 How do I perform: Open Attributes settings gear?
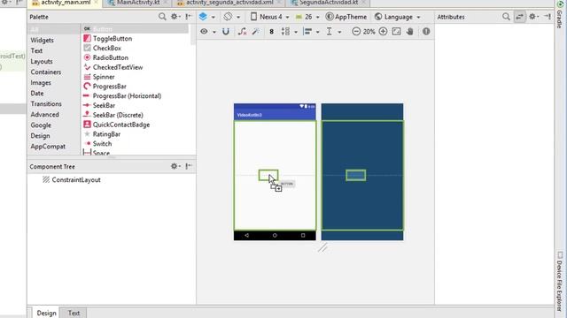pos(533,17)
